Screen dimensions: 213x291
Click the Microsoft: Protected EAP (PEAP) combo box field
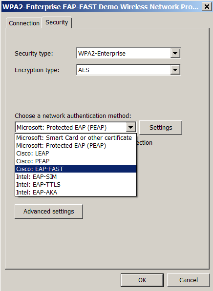pos(76,128)
